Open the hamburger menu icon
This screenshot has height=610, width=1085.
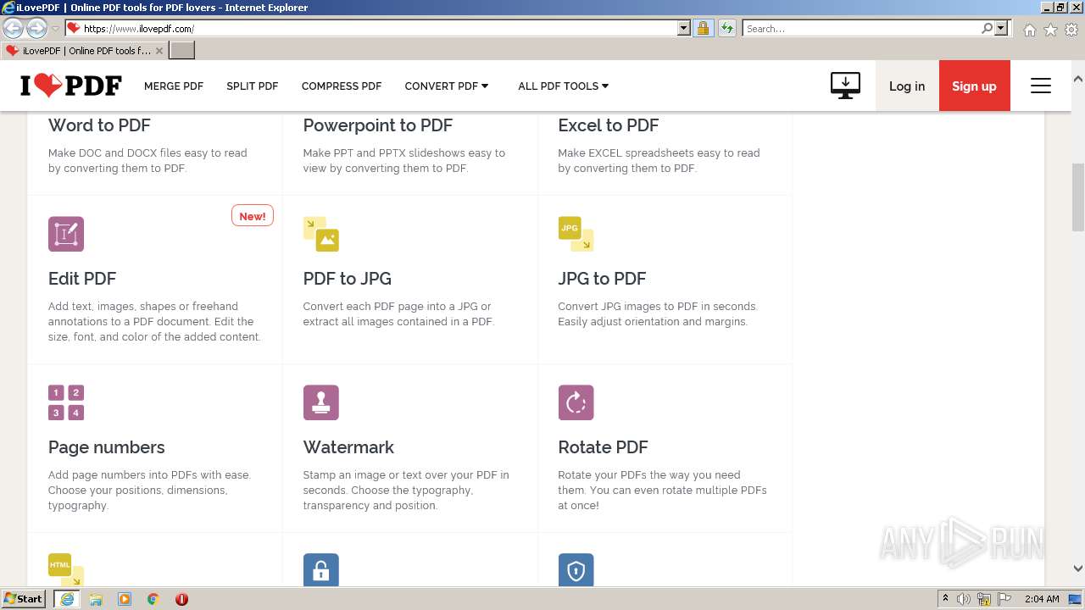tap(1041, 86)
